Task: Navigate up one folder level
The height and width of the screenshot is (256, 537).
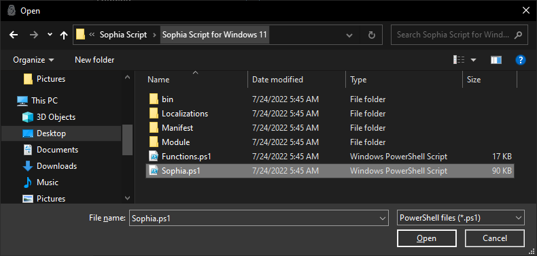Action: point(64,35)
